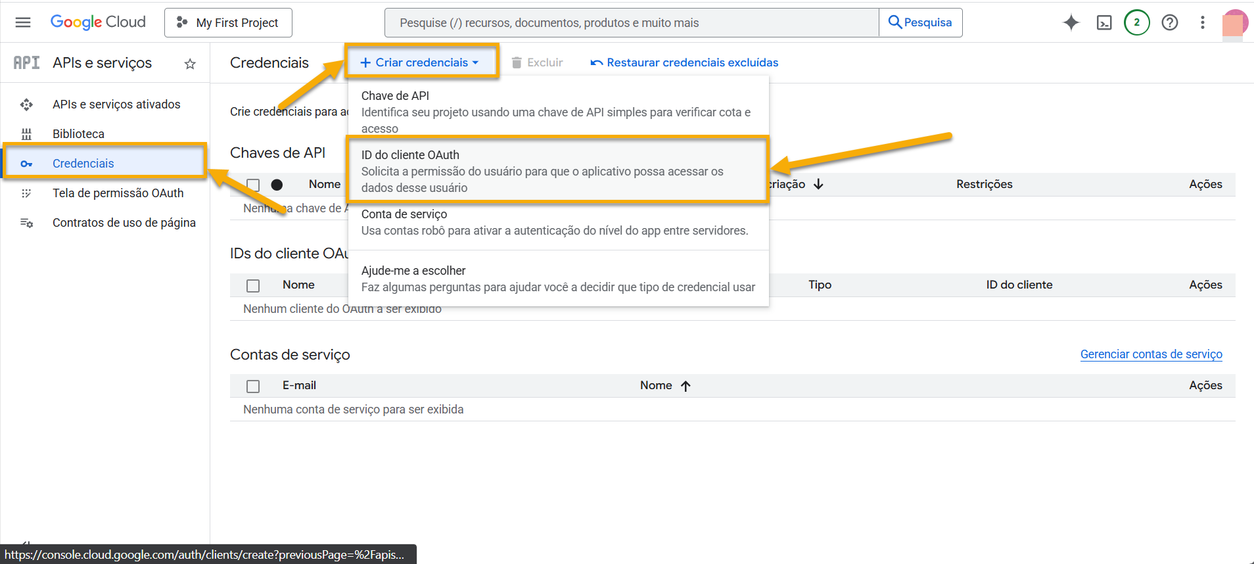1254x564 pixels.
Task: Click the Tipo column header
Action: click(820, 285)
